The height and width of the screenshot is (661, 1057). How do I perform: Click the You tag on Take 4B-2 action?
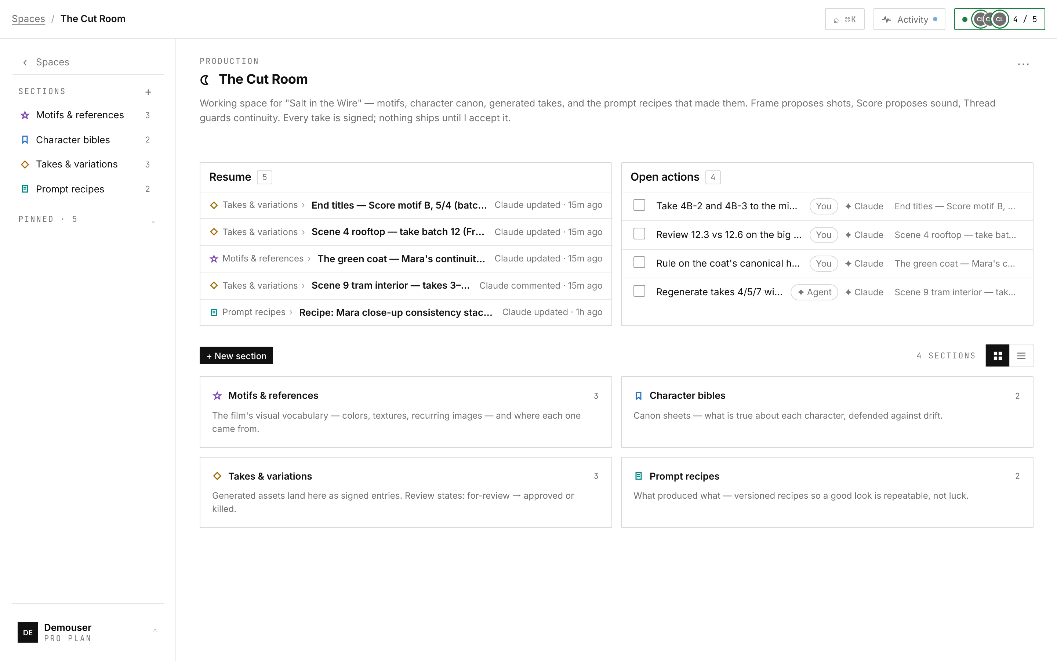824,206
